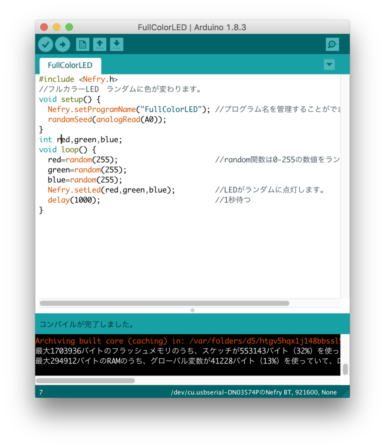
Task: Click status message 'コンパイルが完了しました。'
Action: (87, 324)
